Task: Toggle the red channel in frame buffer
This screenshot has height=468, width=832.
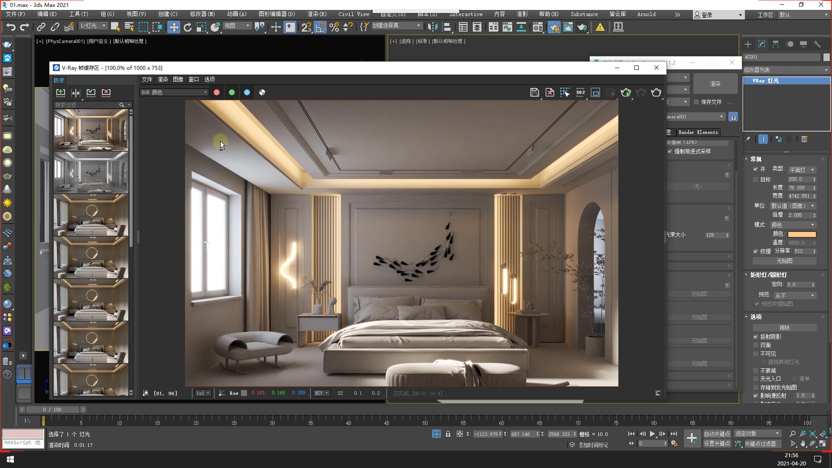Action: pos(217,92)
